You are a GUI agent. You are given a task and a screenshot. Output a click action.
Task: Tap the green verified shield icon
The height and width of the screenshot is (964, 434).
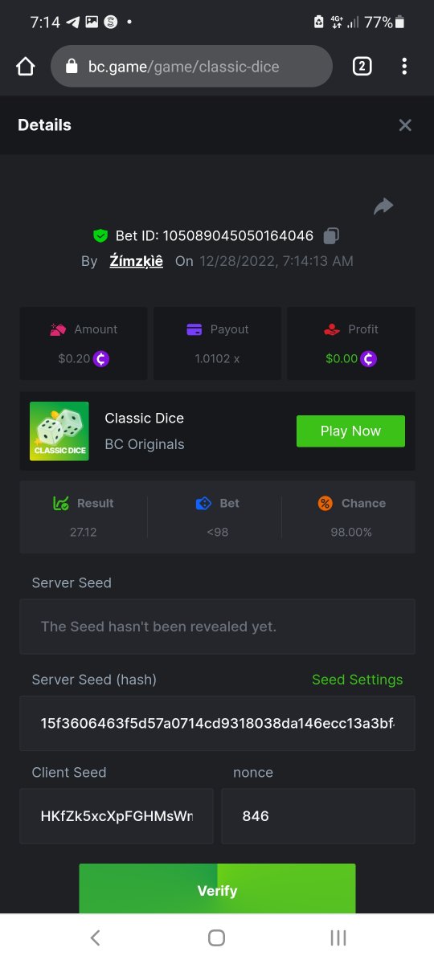(x=100, y=235)
